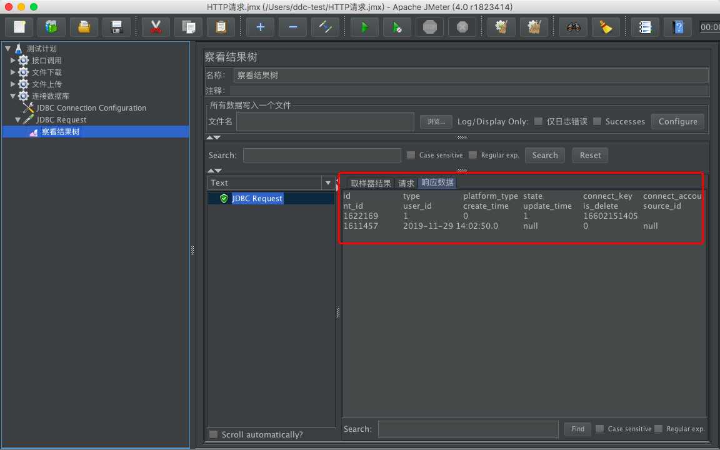The height and width of the screenshot is (450, 720).
Task: Toggle Regular exp. next to Find
Action: 659,428
